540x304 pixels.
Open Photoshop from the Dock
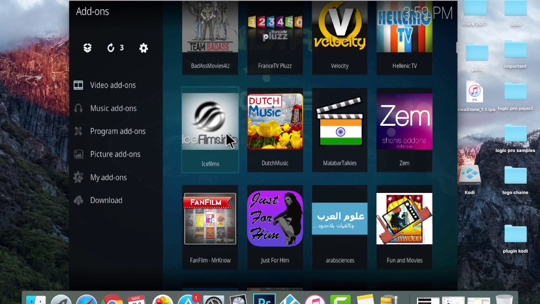(x=265, y=299)
